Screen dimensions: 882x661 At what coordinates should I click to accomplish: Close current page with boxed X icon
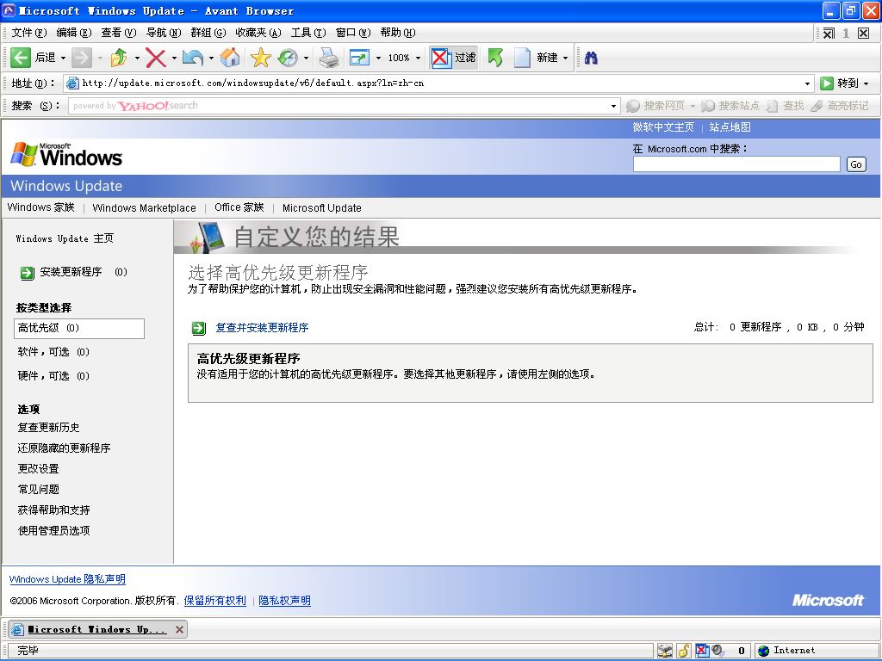863,34
